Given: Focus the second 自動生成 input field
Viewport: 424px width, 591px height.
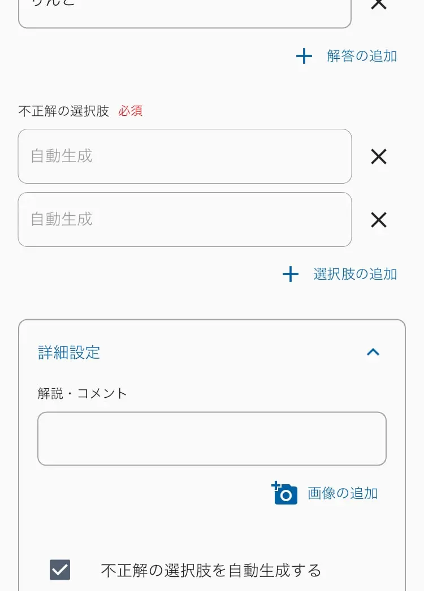Looking at the screenshot, I should point(185,220).
